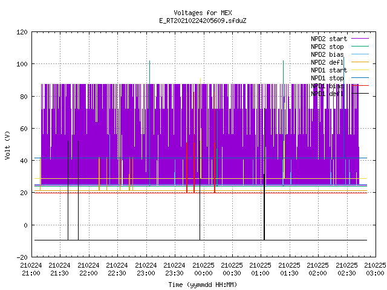Click the y-axis tick value 0
Screen dimensions: 387x290
click(x=25, y=225)
